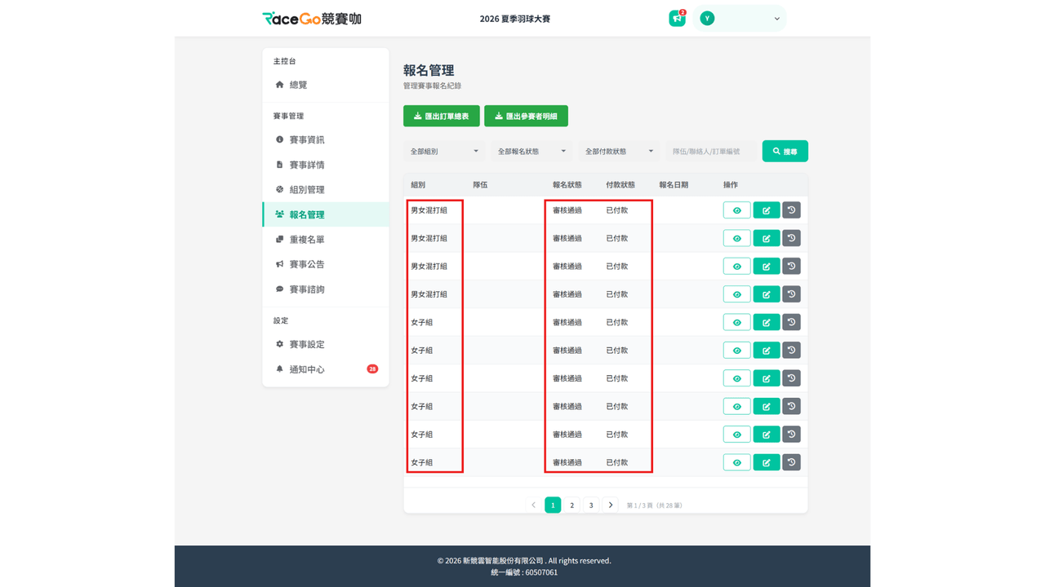Select 報名管理 in the sidebar
Viewport: 1045px width, 587px height.
[326, 214]
